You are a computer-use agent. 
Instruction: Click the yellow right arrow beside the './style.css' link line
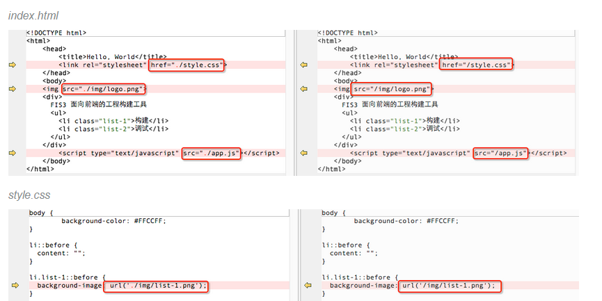pos(13,65)
